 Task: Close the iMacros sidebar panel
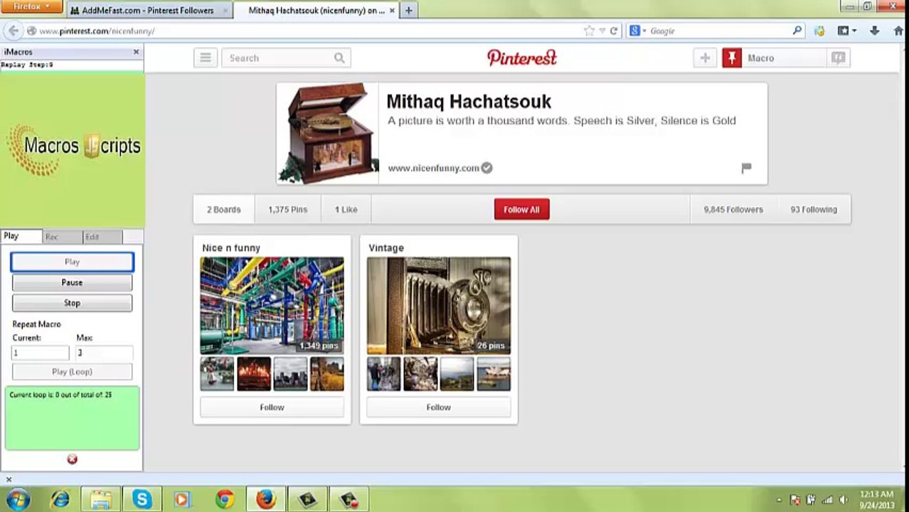136,52
